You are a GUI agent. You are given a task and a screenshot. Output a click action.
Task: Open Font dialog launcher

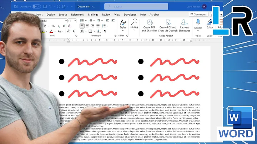[x=76, y=36]
